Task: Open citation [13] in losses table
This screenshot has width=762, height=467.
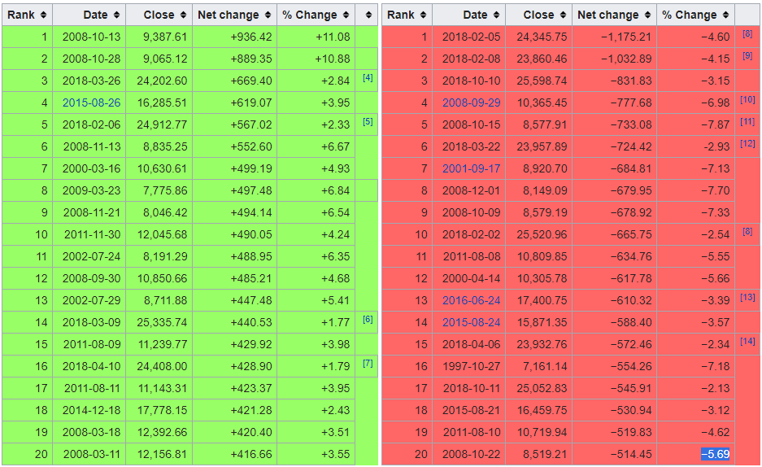Action: [747, 297]
